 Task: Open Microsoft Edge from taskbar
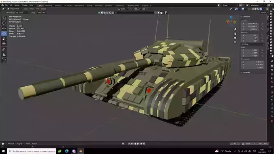[67, 151]
